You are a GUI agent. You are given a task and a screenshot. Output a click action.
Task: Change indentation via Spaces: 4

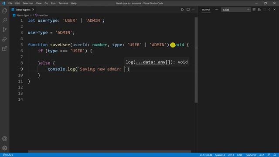220,155
